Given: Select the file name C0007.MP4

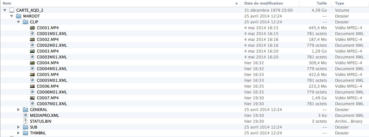Looking at the screenshot, I should pyautogui.click(x=48, y=98).
